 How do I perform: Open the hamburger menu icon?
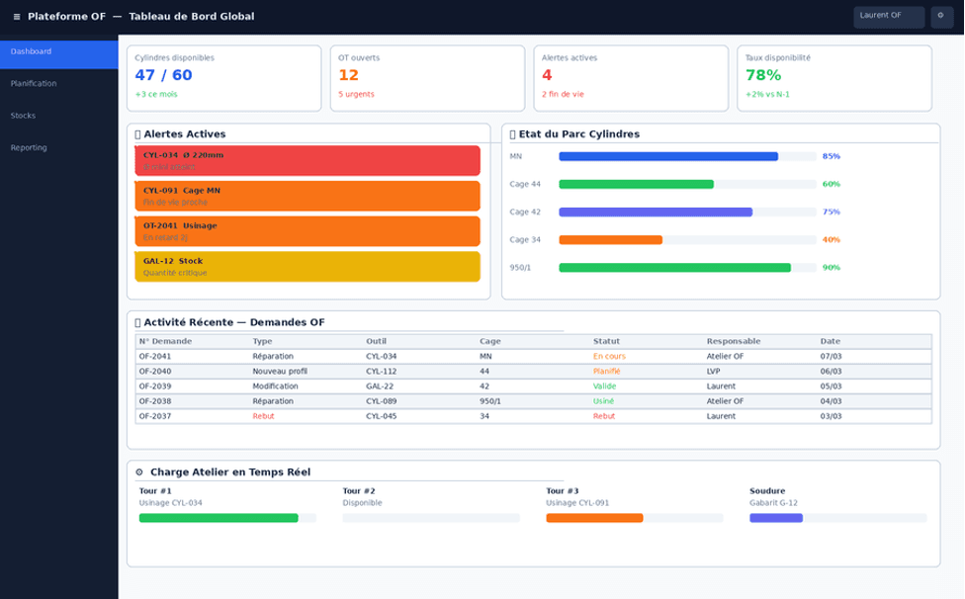17,17
